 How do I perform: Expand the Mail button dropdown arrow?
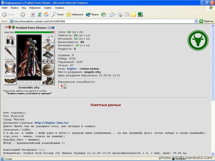click(x=115, y=14)
